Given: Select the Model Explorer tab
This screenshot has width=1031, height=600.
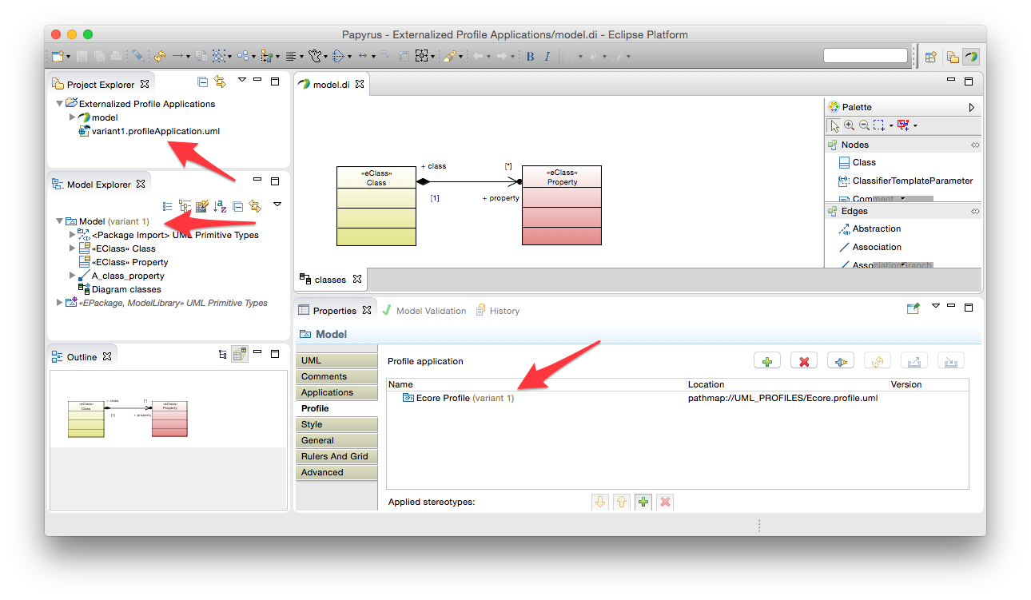Looking at the screenshot, I should [x=99, y=185].
